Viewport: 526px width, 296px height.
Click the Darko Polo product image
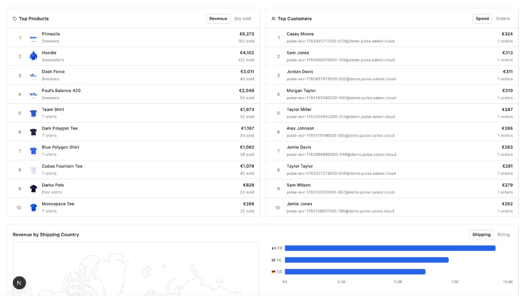[x=33, y=189]
